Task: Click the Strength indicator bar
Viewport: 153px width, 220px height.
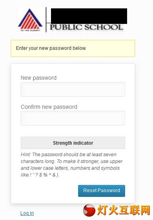Action: [73, 143]
